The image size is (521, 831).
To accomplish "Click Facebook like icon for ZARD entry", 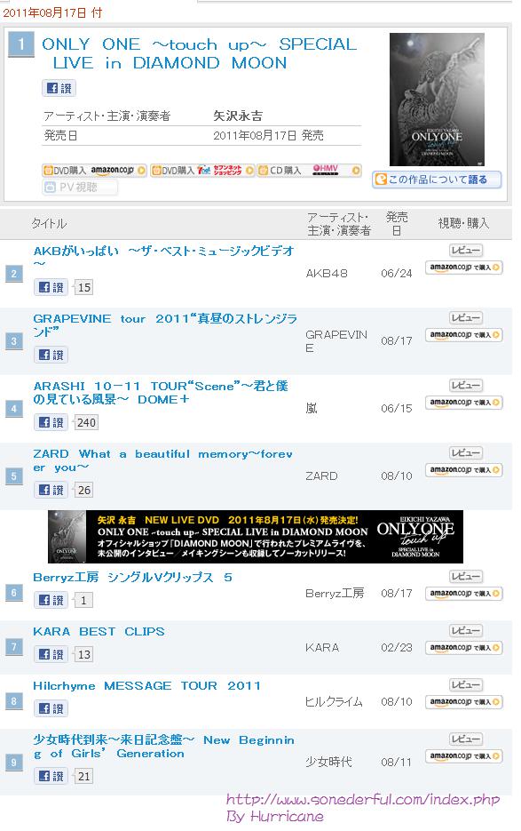I will (51, 490).
